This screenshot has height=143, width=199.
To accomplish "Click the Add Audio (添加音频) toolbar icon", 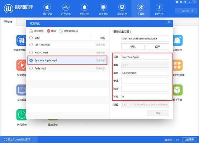I will tap(31, 31).
